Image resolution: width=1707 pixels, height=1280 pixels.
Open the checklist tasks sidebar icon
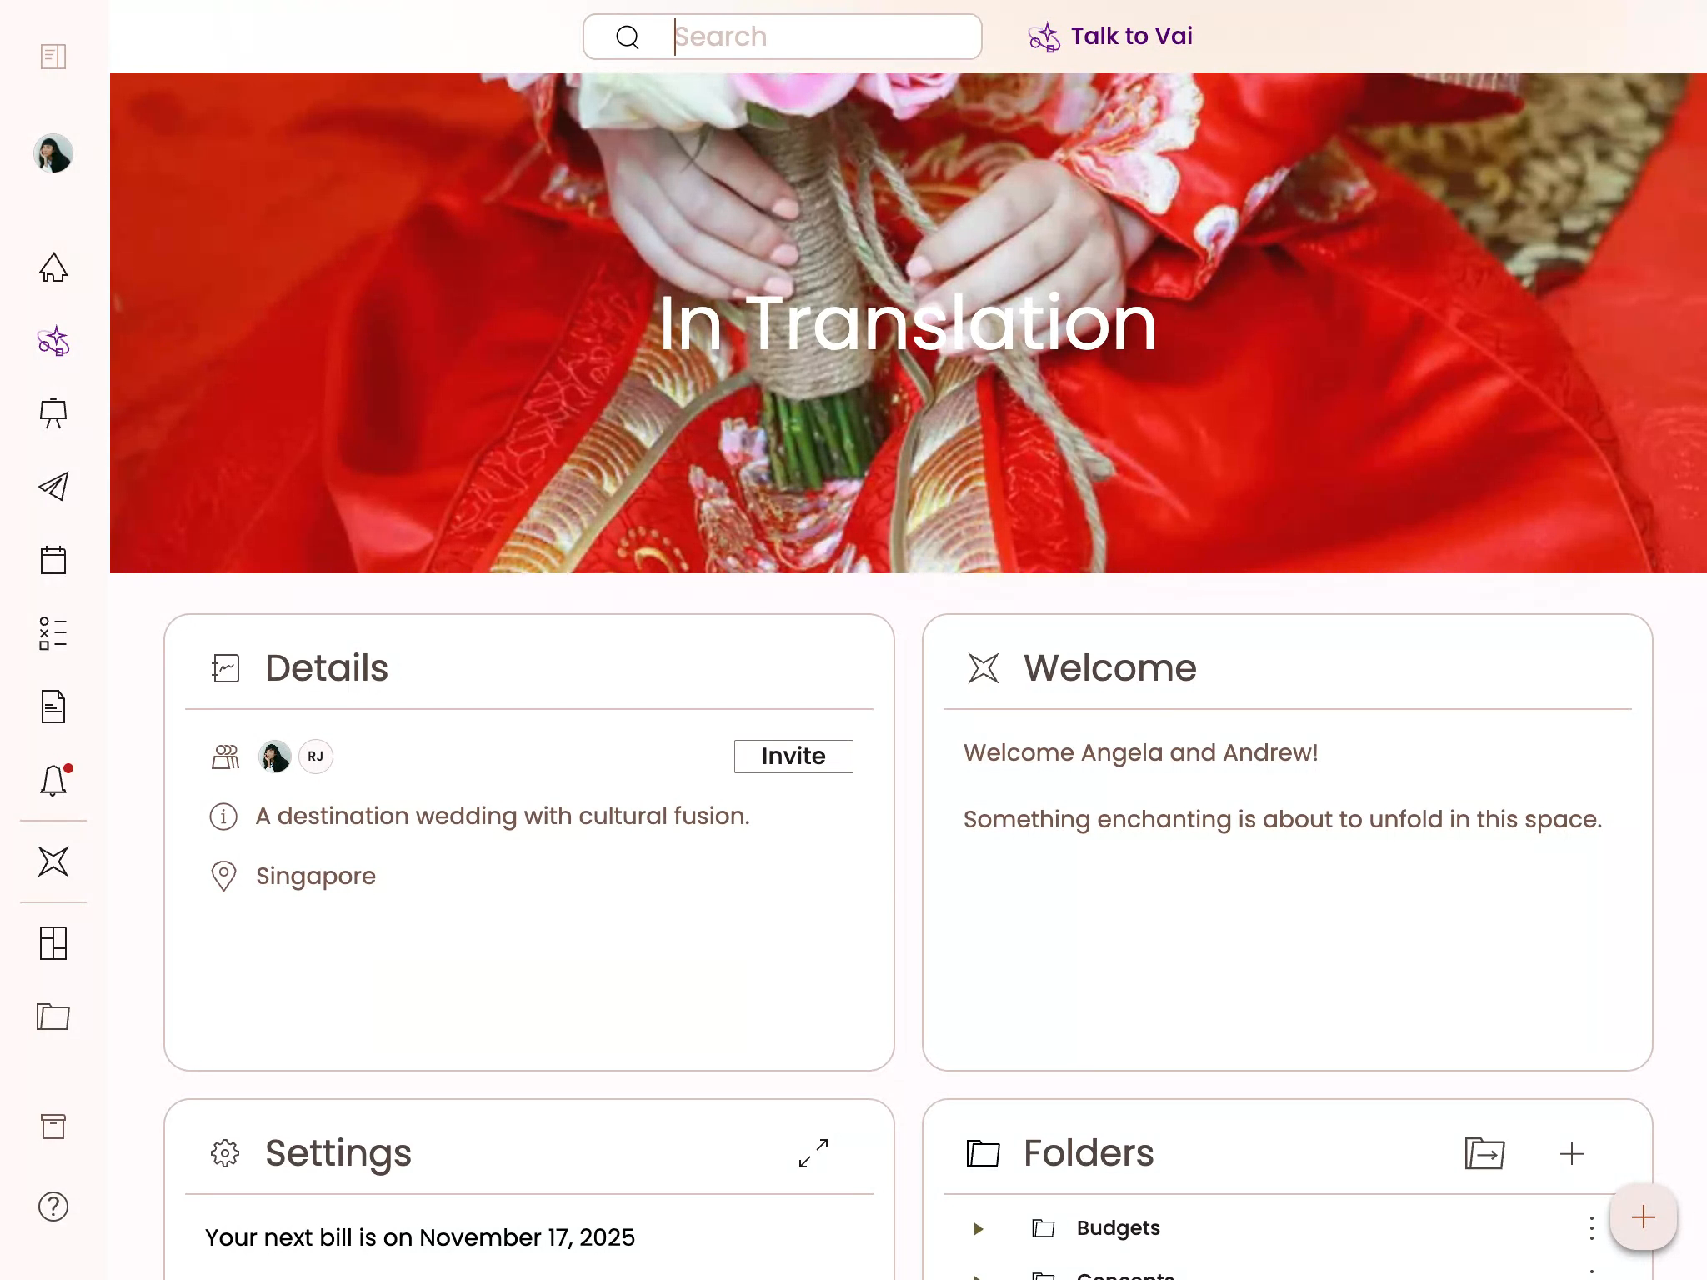click(53, 633)
